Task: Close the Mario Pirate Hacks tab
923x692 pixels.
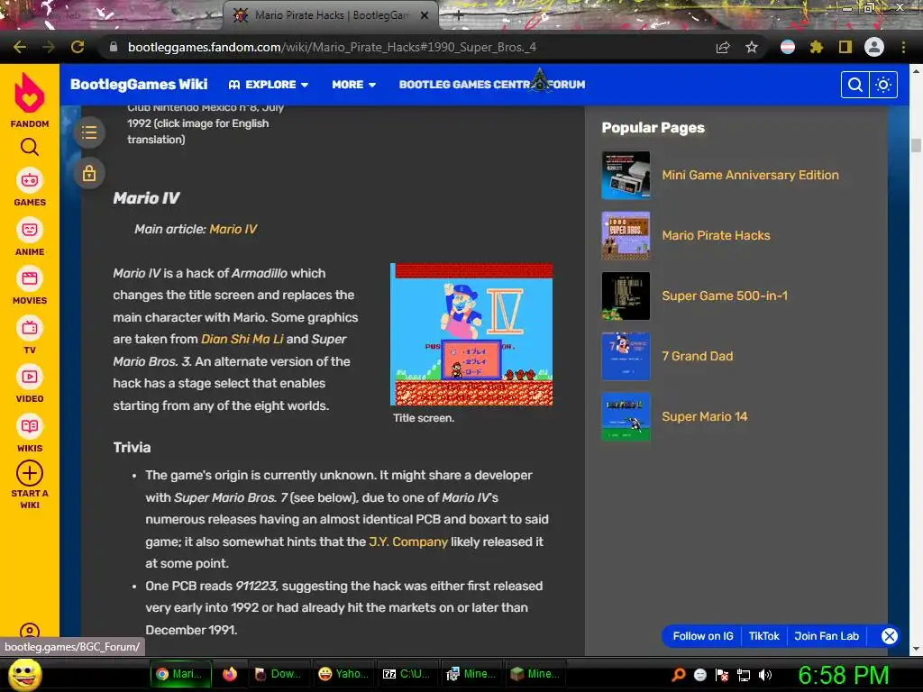Action: coord(425,16)
